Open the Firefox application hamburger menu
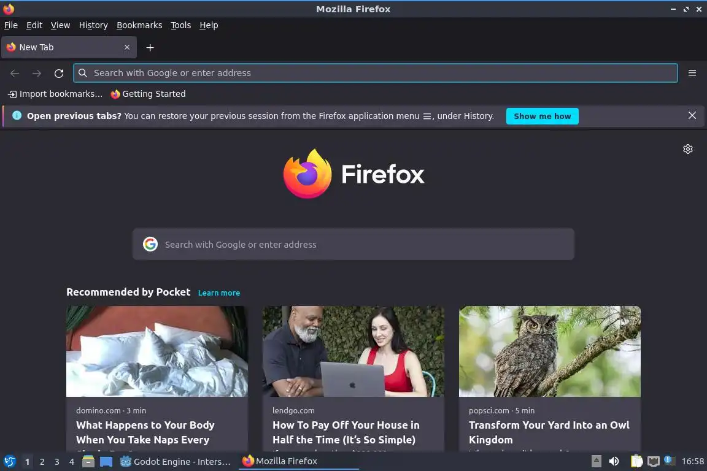Viewport: 707px width, 471px height. click(692, 73)
